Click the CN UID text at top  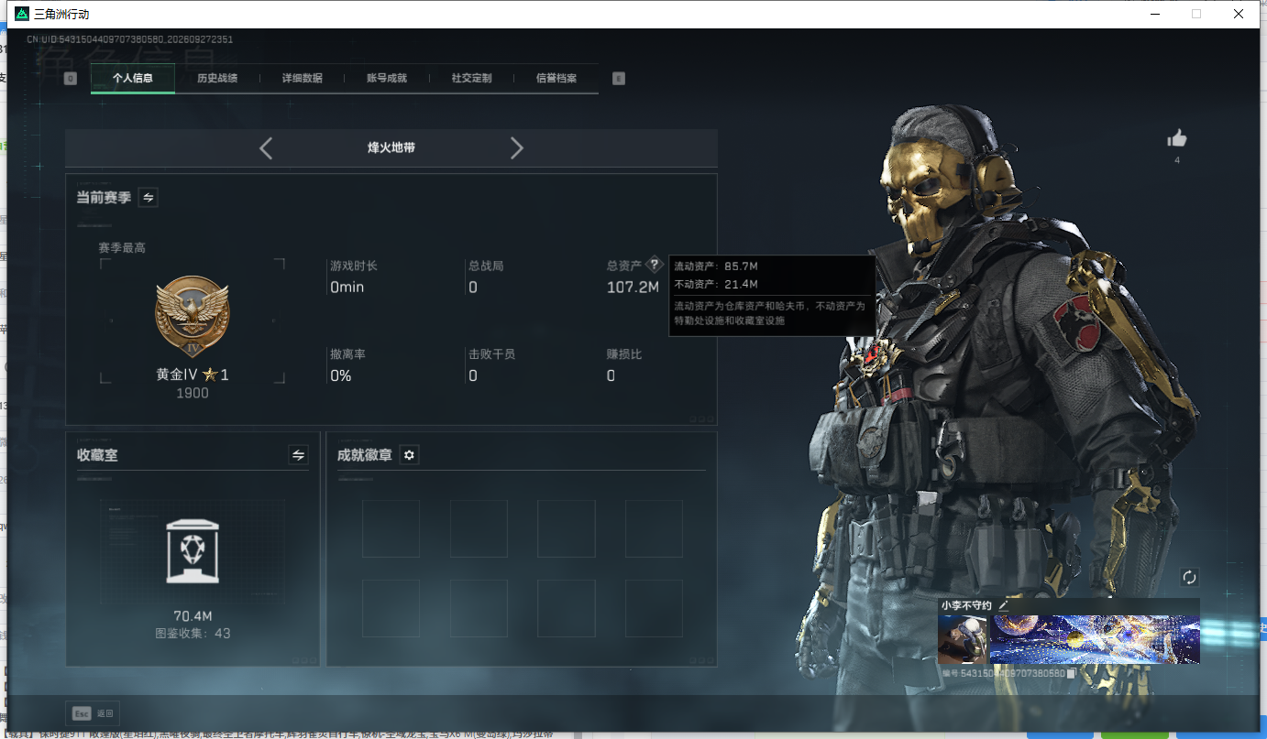(x=129, y=39)
